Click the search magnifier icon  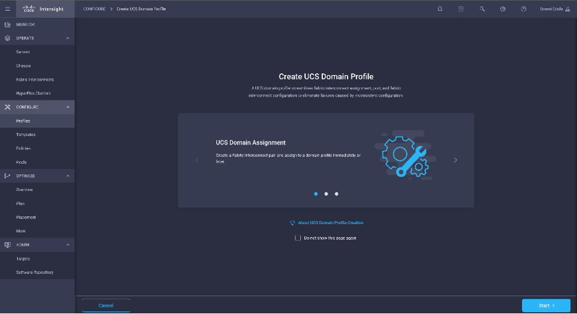(482, 9)
